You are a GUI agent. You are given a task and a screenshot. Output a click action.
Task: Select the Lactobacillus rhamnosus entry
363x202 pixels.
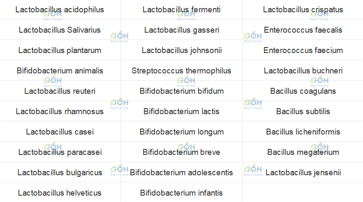pos(60,112)
